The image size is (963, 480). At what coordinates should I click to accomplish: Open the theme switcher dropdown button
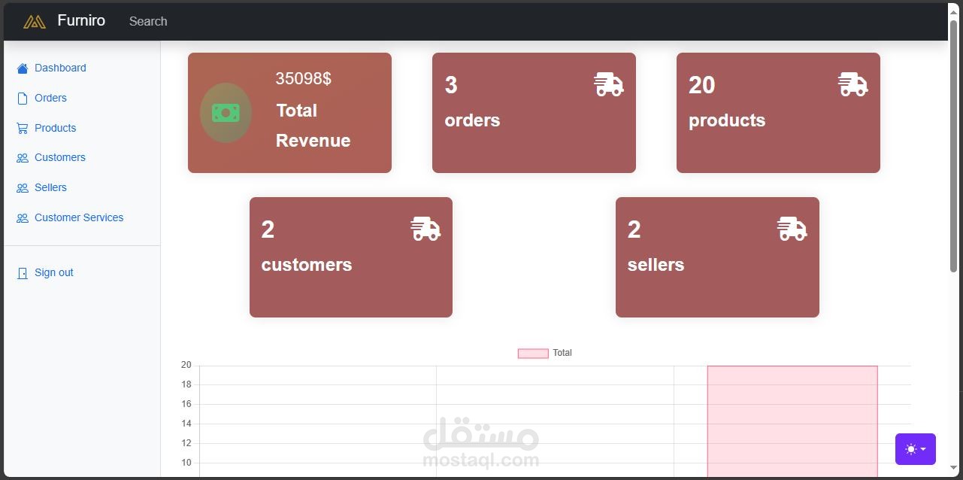[x=916, y=449]
